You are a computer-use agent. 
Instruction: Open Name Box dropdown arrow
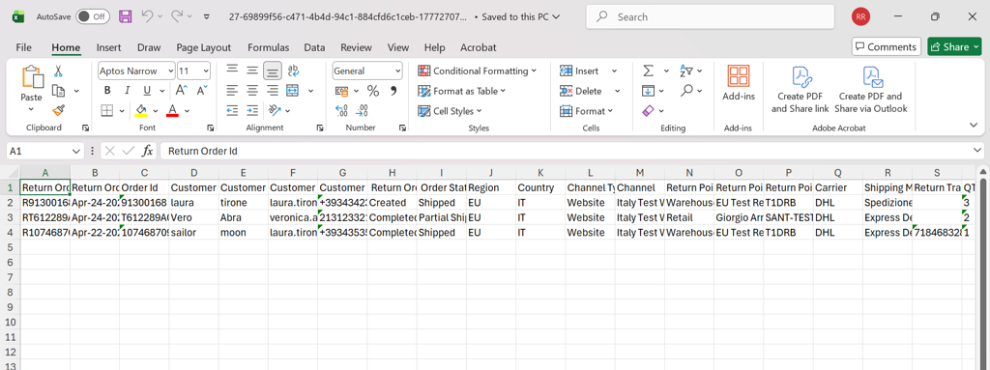point(77,152)
